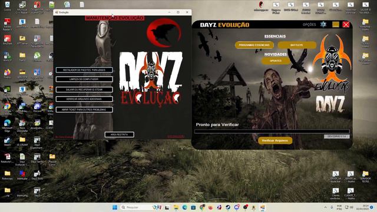Open Steam from the taskbar

tap(228, 207)
